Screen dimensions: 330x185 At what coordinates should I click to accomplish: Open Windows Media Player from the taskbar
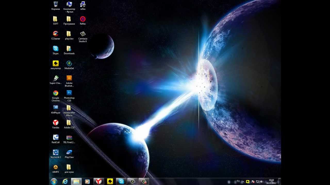coord(87,181)
